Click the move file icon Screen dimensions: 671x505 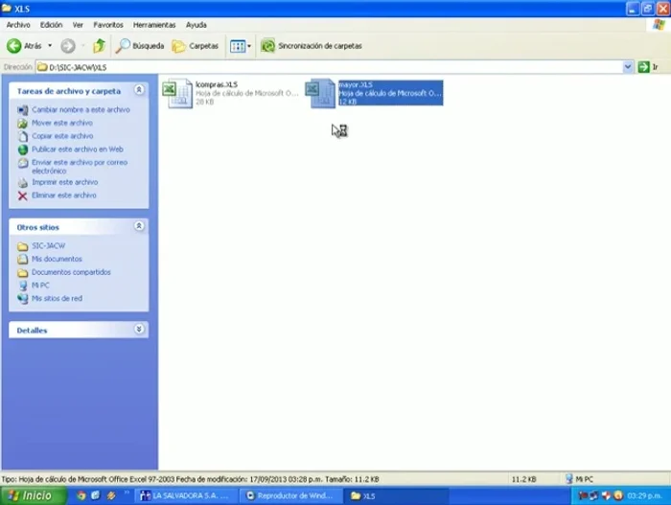(23, 124)
